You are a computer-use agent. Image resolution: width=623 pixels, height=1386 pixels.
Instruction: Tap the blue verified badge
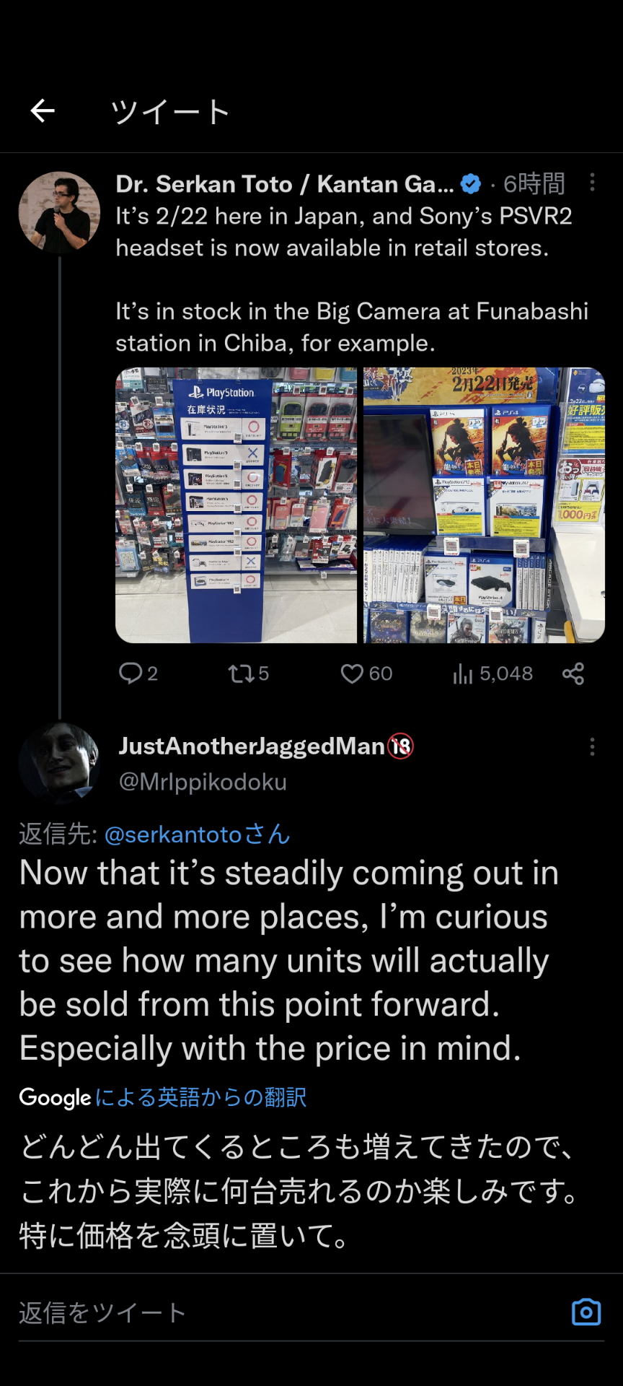point(471,184)
